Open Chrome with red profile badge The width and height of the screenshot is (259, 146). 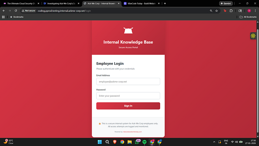click(x=152, y=142)
